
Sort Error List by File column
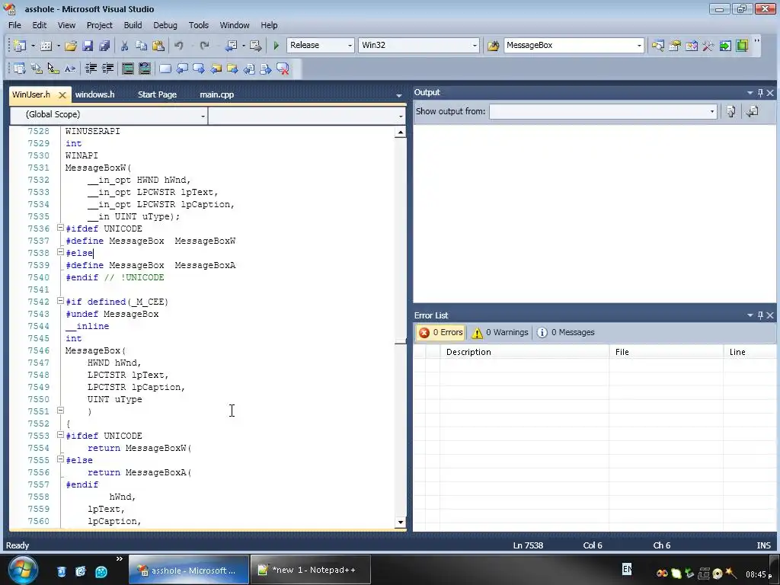tap(666, 352)
